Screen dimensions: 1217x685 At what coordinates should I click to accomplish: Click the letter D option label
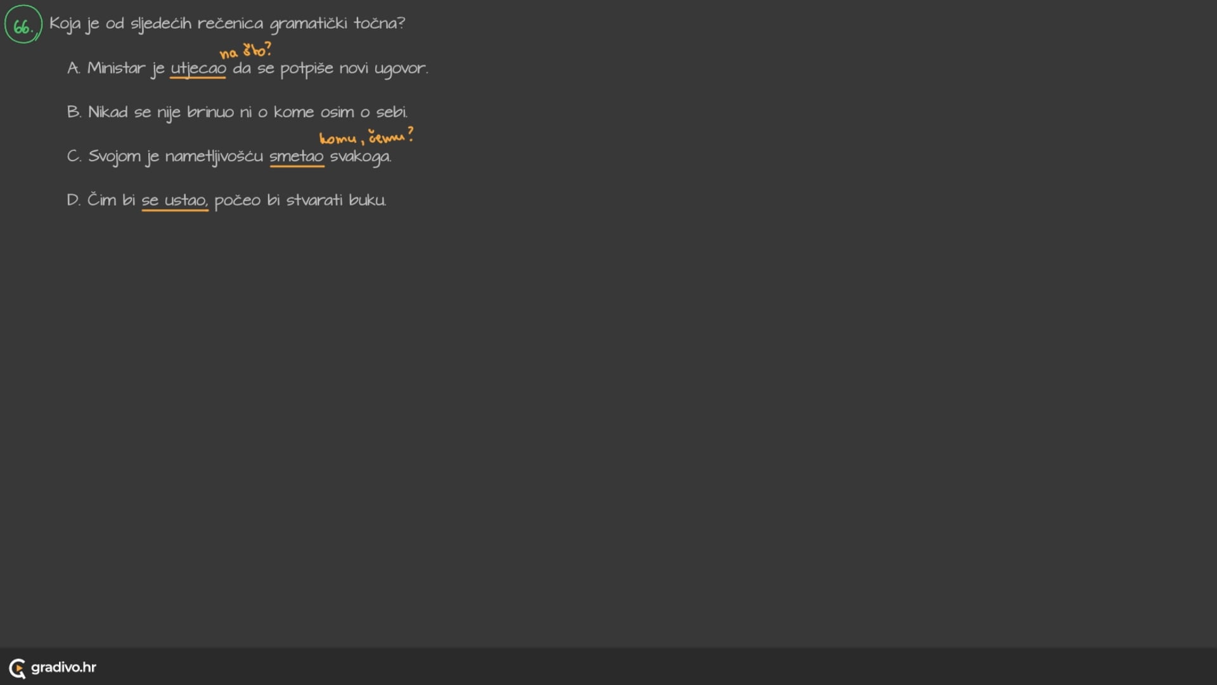74,200
